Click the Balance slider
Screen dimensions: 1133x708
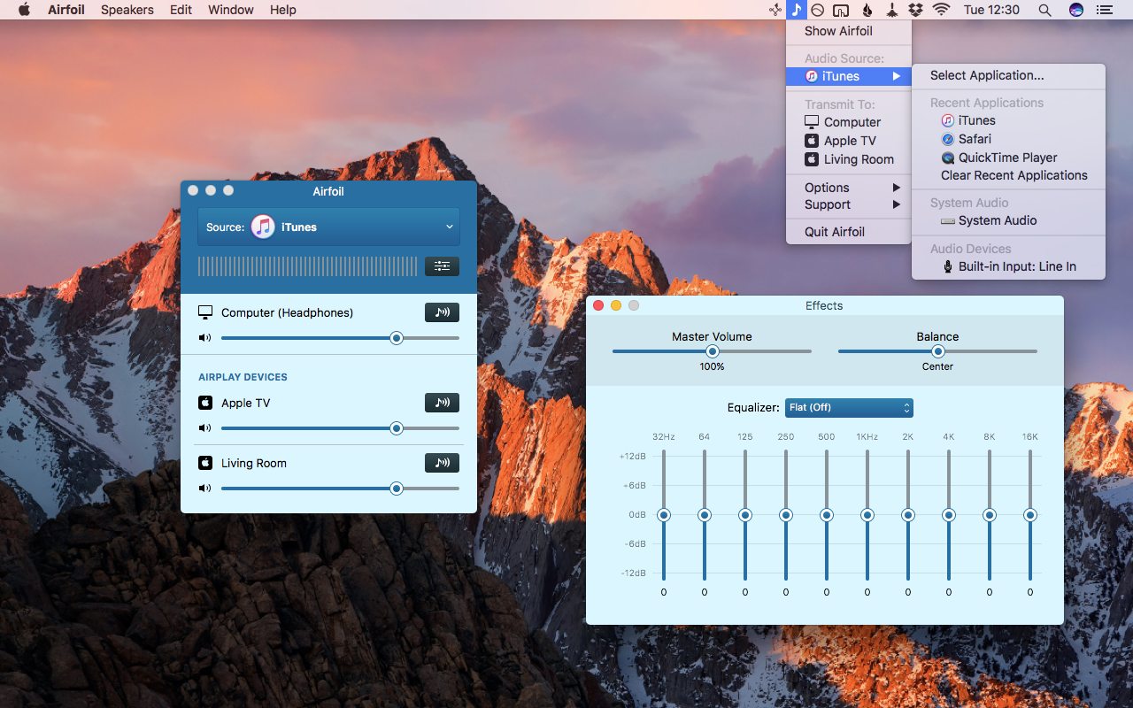point(937,351)
